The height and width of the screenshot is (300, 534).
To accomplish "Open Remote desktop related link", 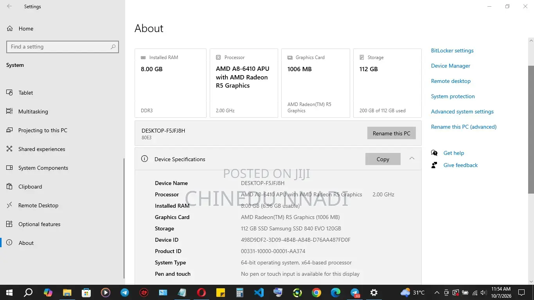I will pyautogui.click(x=451, y=81).
